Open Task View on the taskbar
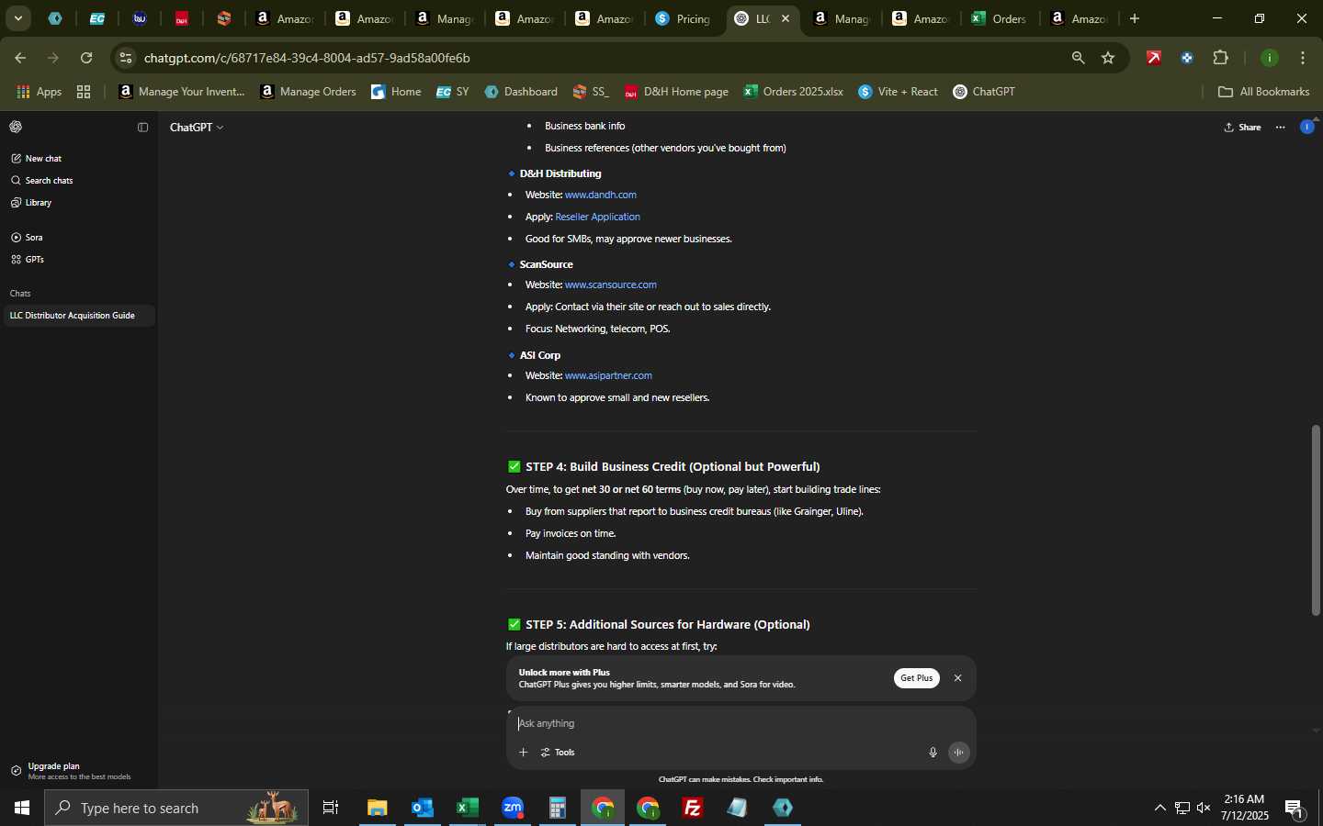 coord(331,808)
